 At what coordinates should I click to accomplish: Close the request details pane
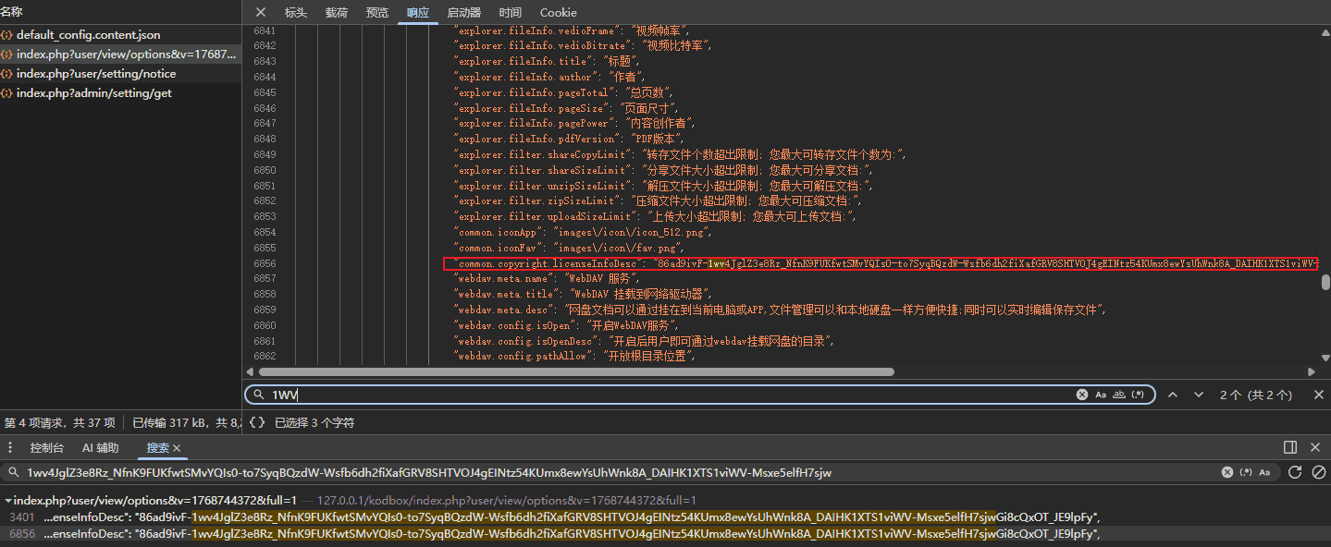click(x=261, y=13)
